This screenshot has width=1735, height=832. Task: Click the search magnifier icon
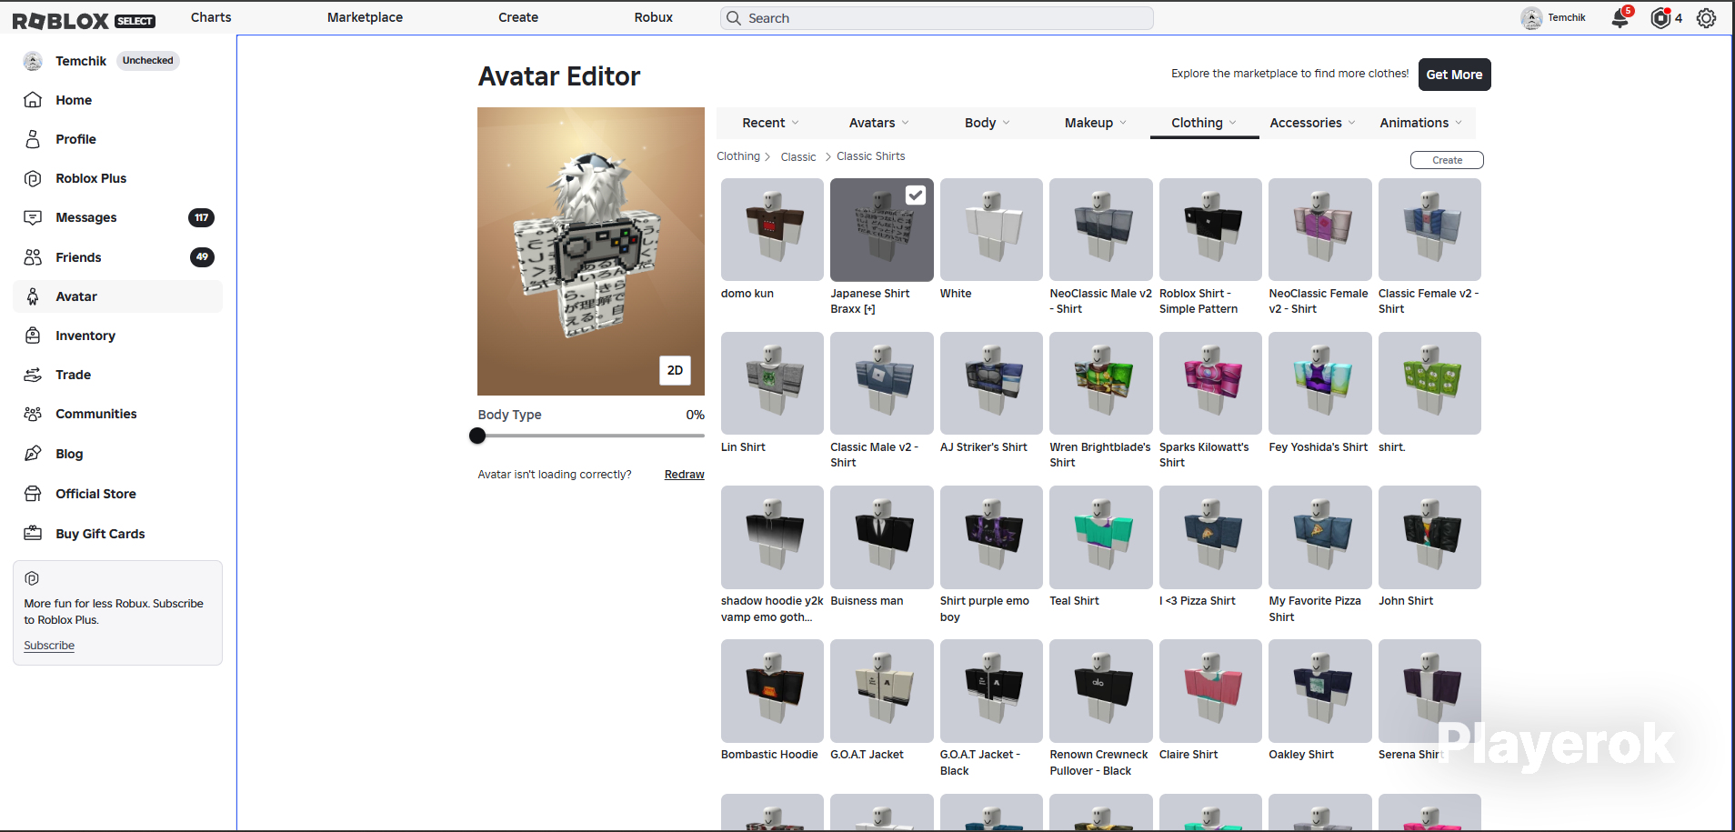coord(734,18)
